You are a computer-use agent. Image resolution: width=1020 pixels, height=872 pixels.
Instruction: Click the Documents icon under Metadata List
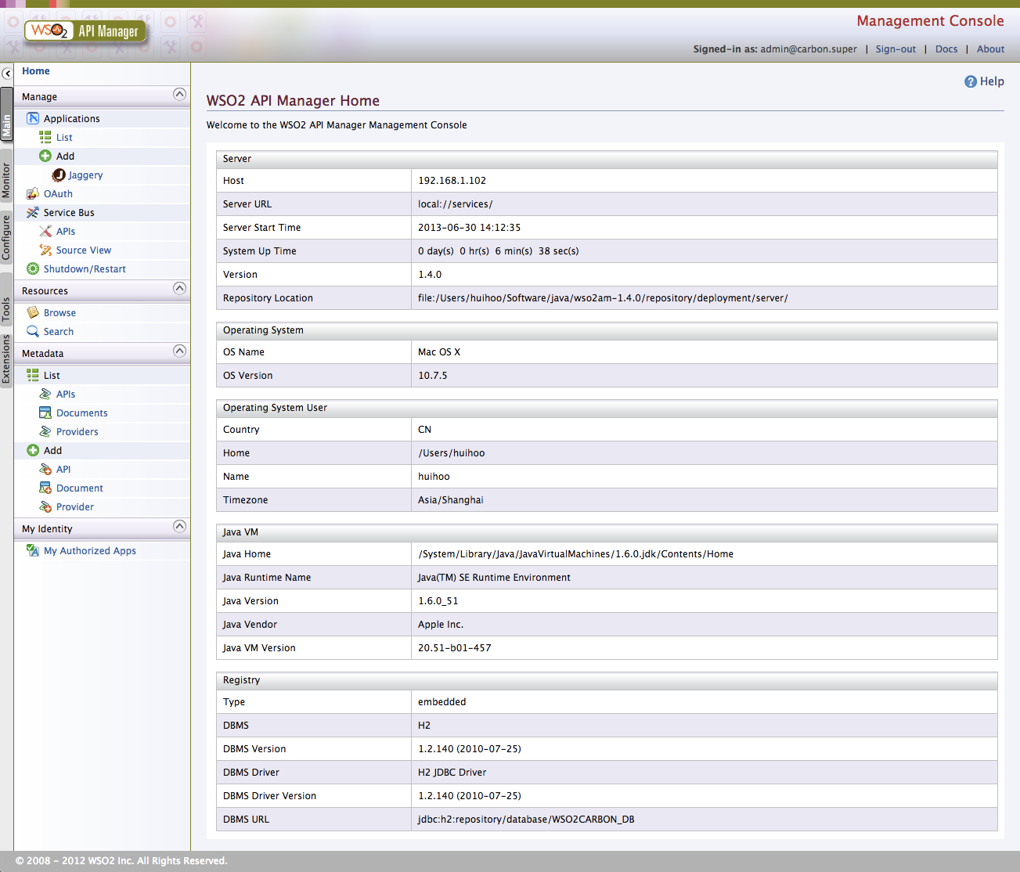point(45,413)
